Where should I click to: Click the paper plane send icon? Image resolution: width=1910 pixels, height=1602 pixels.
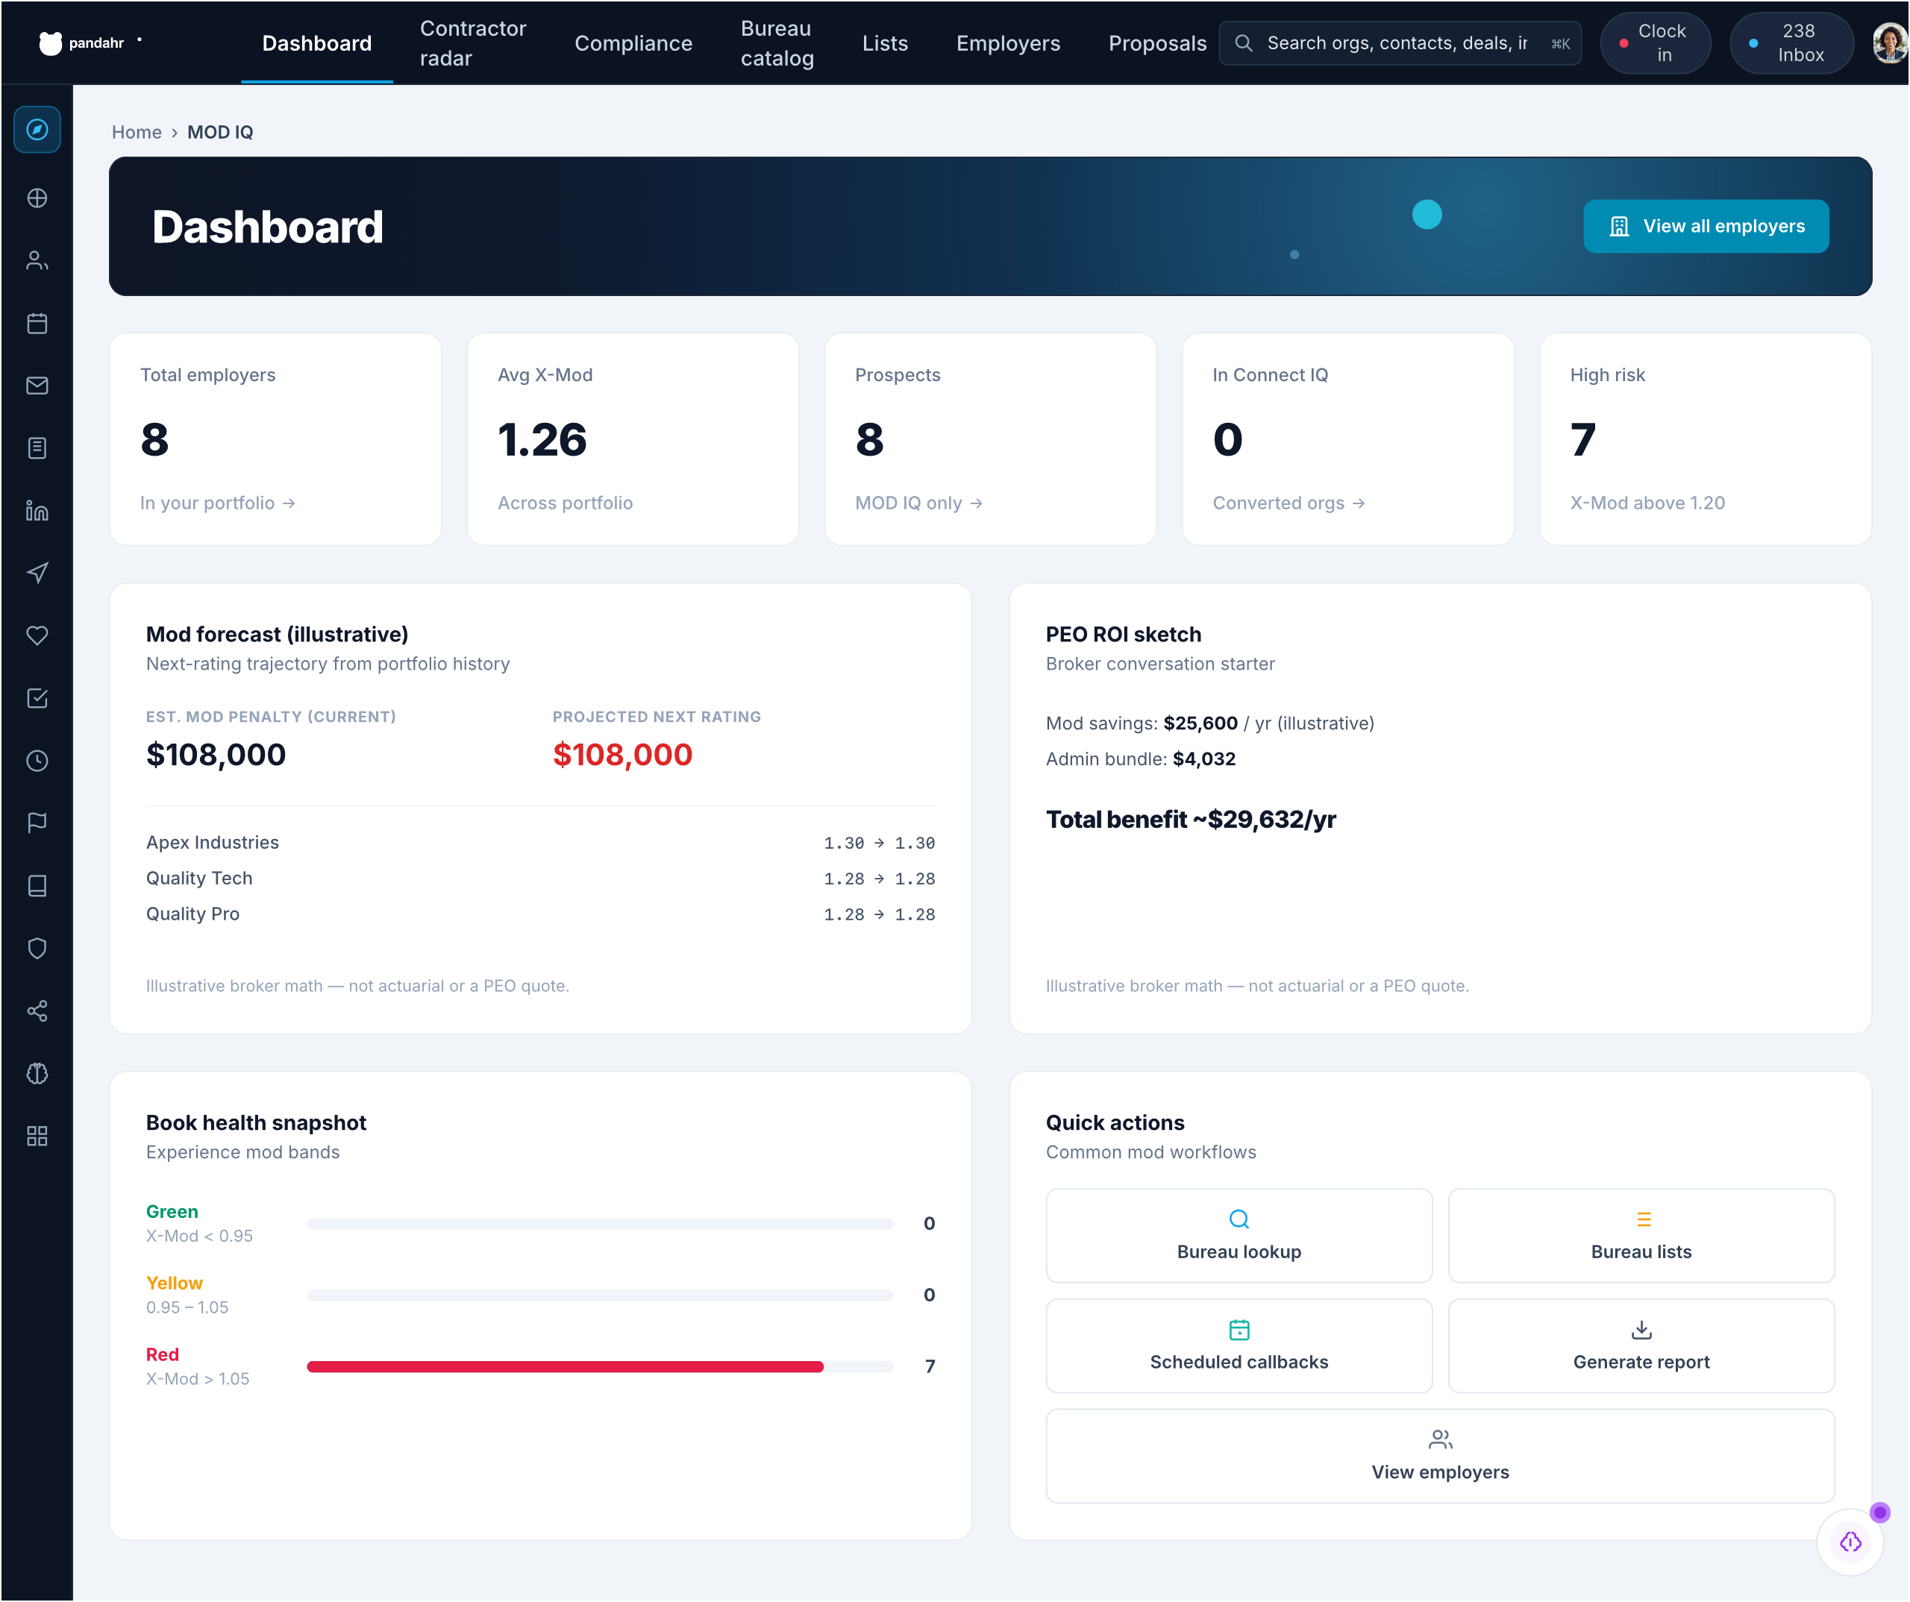(37, 574)
